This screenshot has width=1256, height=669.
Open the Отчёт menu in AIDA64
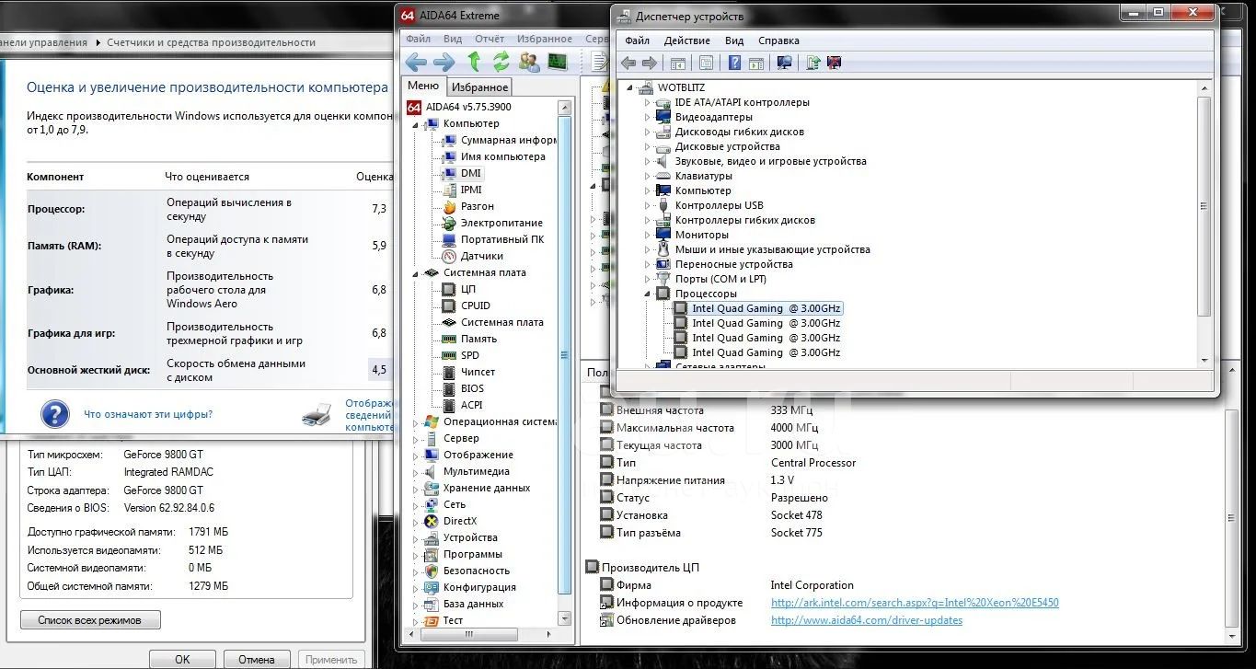(x=490, y=39)
